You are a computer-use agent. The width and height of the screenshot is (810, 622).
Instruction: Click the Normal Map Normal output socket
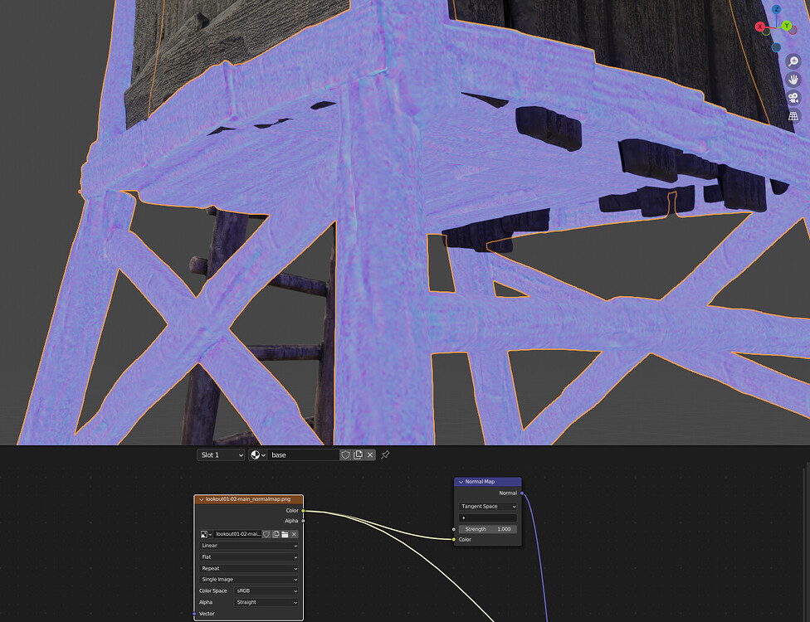[x=522, y=493]
